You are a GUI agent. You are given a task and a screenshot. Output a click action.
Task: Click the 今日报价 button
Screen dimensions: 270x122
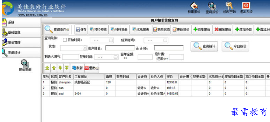235,46
